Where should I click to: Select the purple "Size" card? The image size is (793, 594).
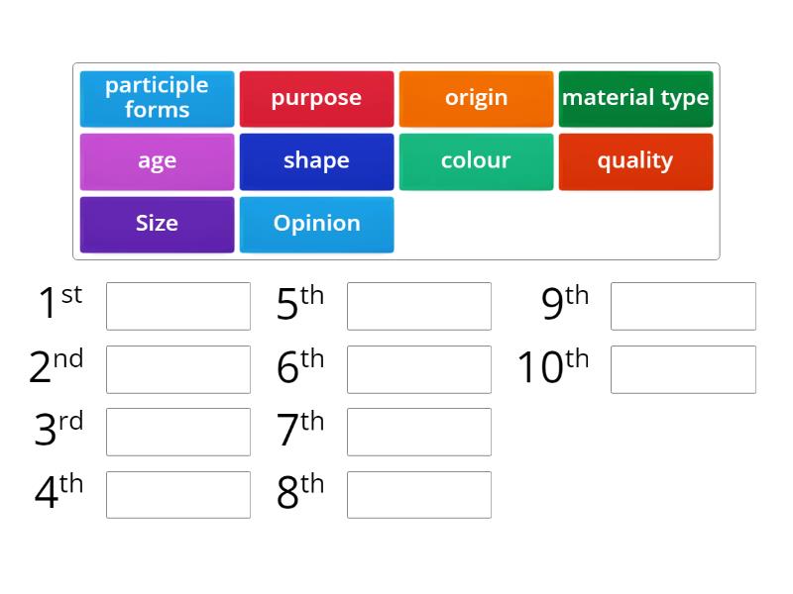(157, 224)
